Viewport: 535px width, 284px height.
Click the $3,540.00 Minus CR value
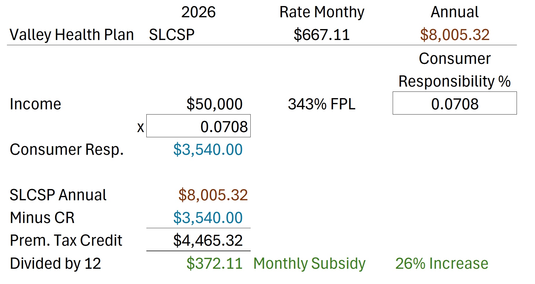[208, 218]
